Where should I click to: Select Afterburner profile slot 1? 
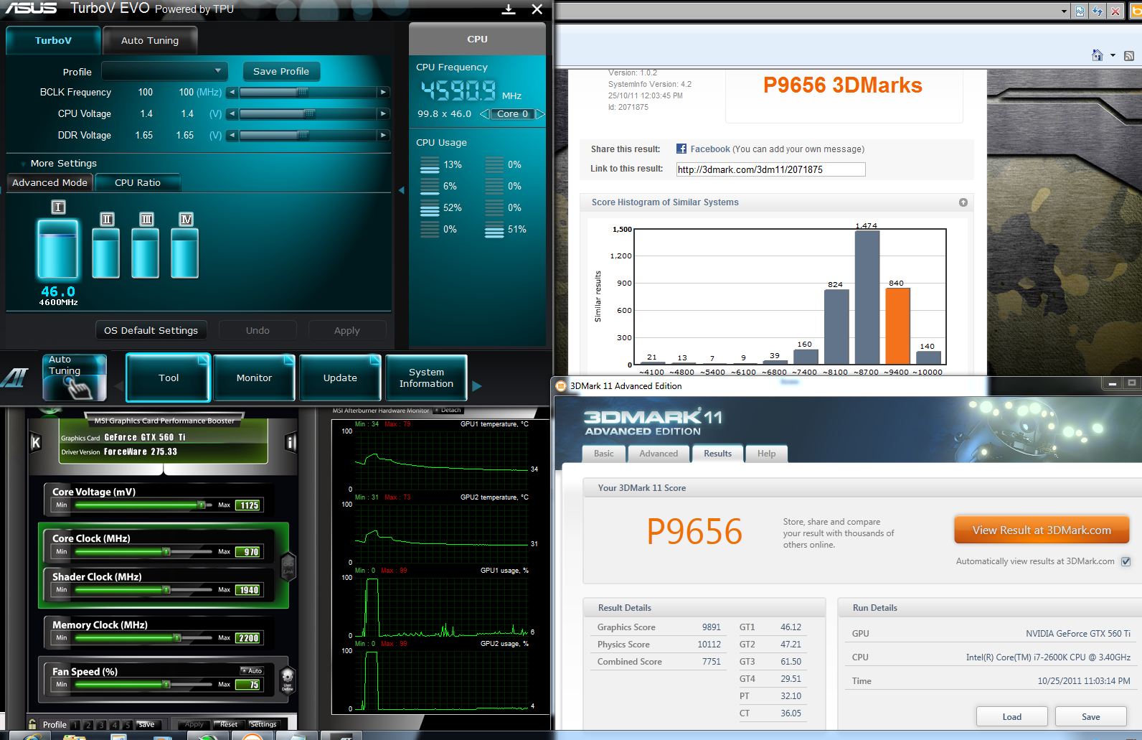(75, 725)
